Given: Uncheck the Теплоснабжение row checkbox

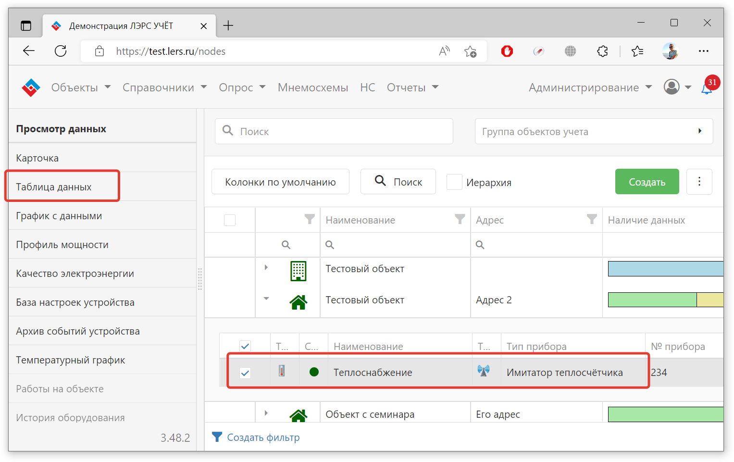Looking at the screenshot, I should (245, 373).
